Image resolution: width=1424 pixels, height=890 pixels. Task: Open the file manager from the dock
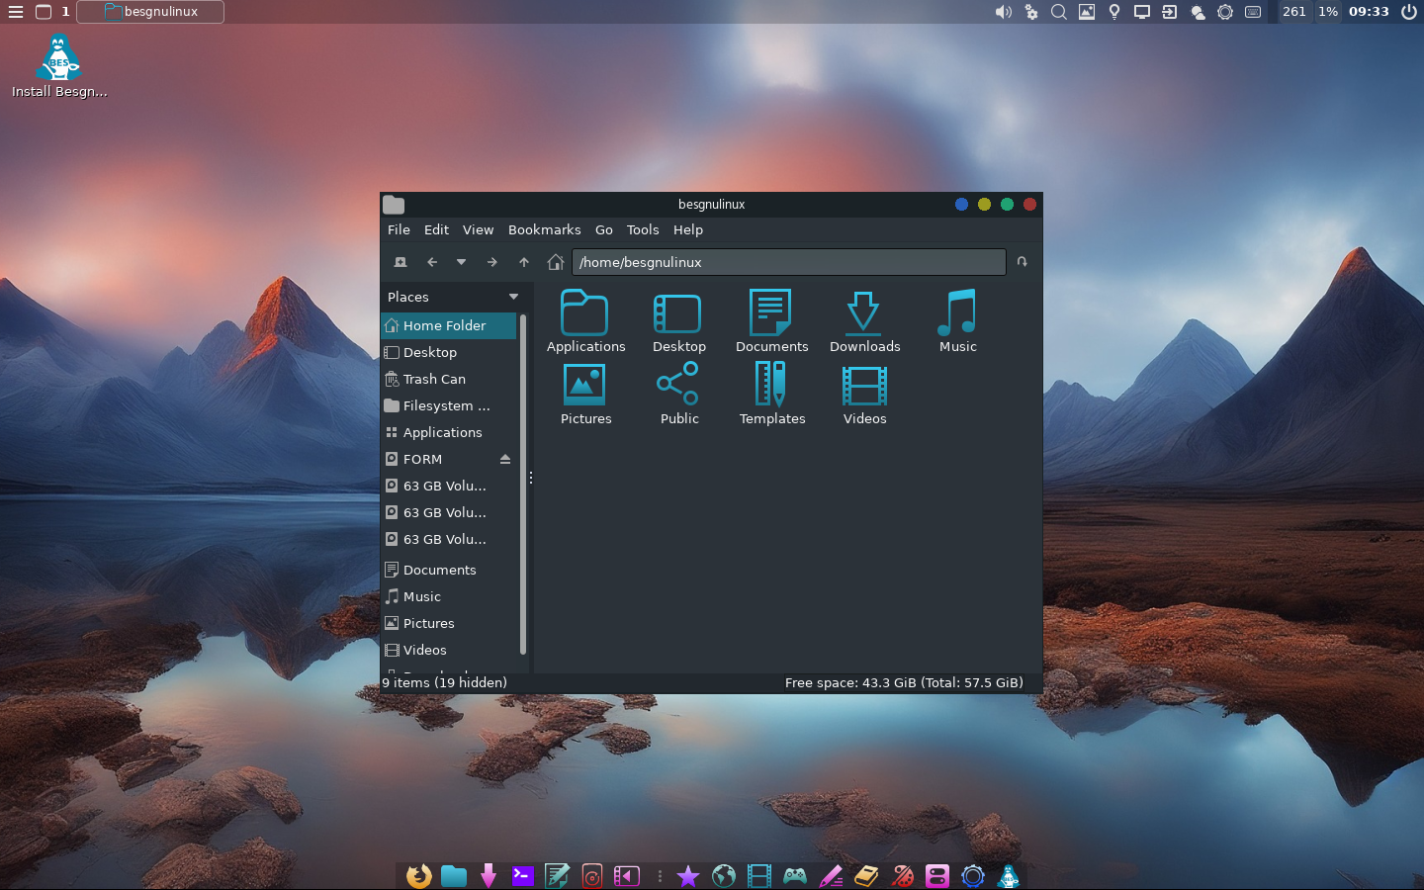coord(454,875)
